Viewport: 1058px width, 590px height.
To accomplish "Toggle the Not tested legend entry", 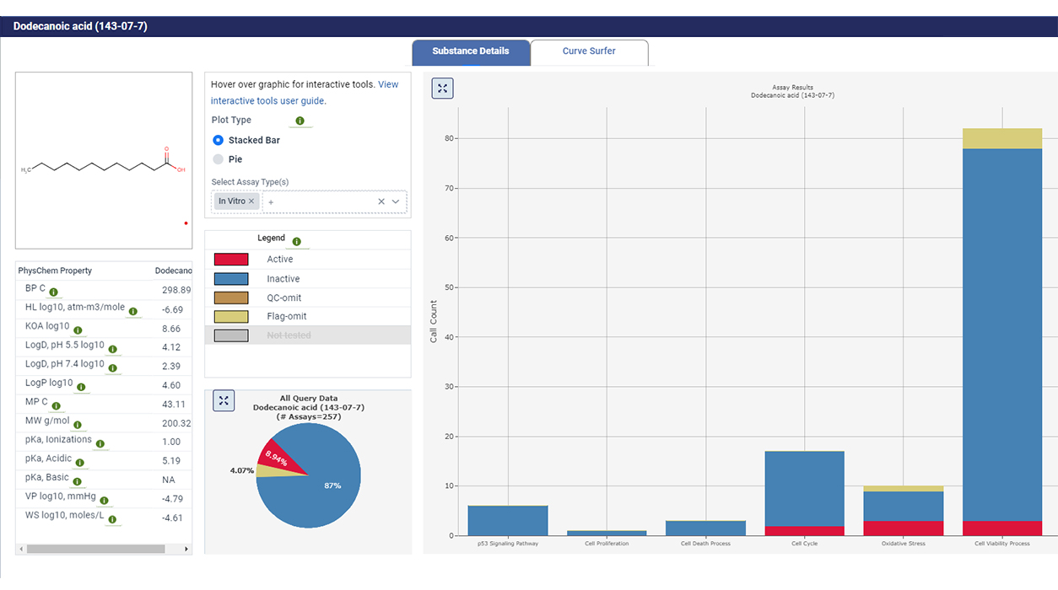I will coord(289,335).
